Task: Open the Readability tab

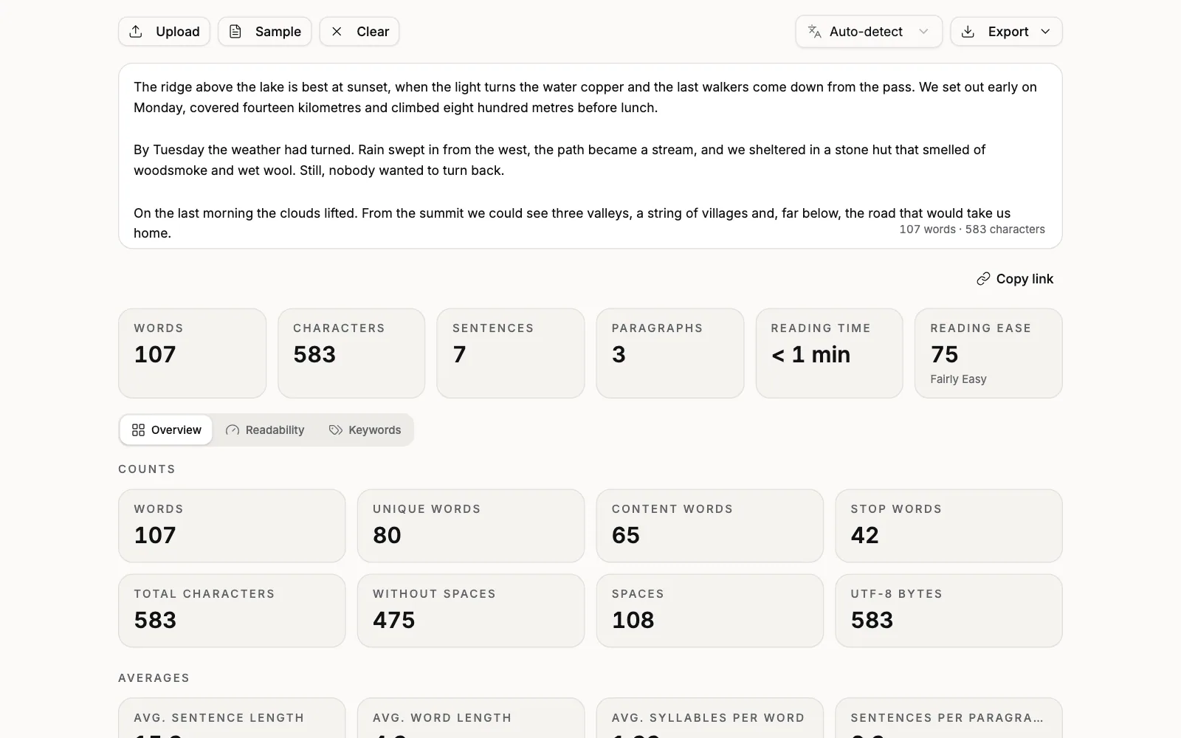Action: 265,430
